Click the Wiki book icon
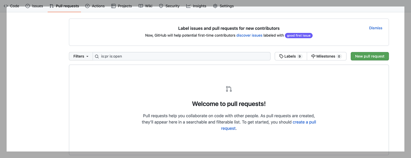 (141, 6)
